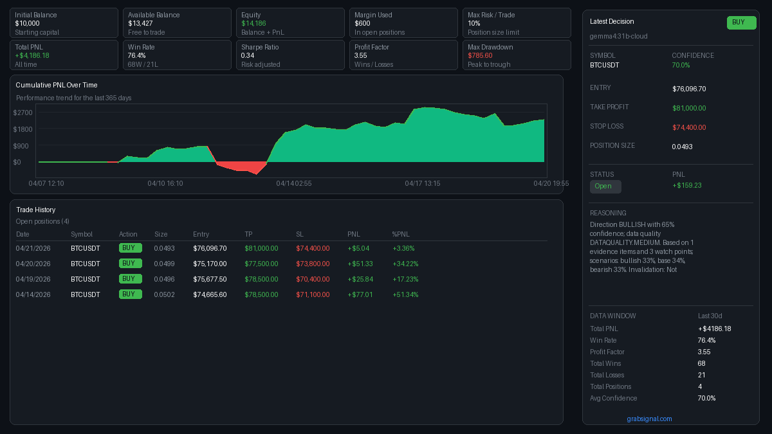Screen dimensions: 772x434
Task: Click the Max Drawdown card
Action: pyautogui.click(x=515, y=55)
